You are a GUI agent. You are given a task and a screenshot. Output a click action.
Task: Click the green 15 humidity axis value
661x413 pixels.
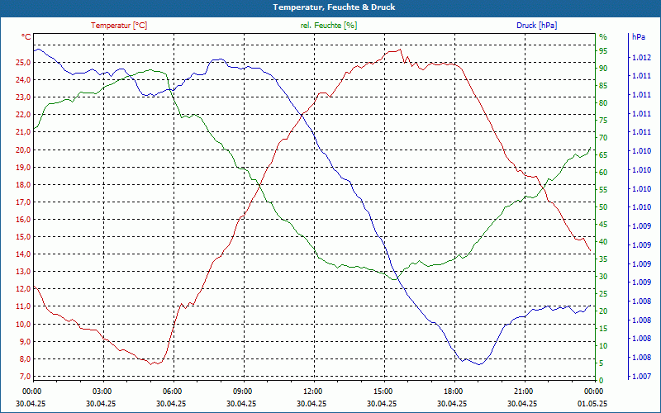(x=603, y=329)
